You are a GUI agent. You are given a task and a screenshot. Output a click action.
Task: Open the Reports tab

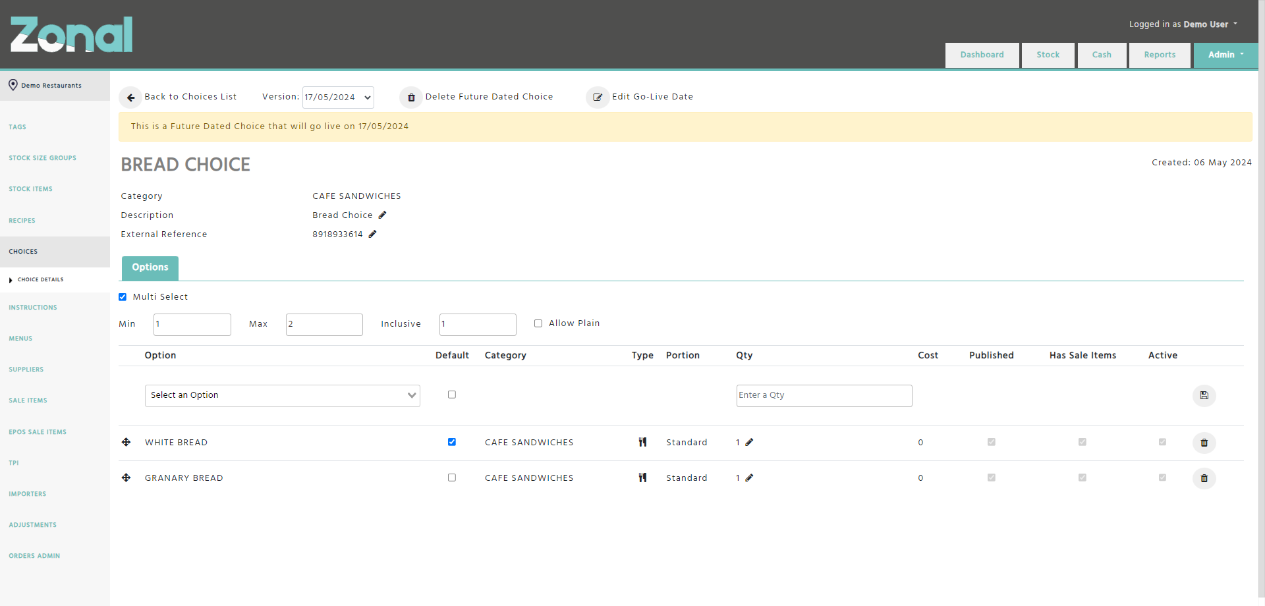tap(1160, 55)
